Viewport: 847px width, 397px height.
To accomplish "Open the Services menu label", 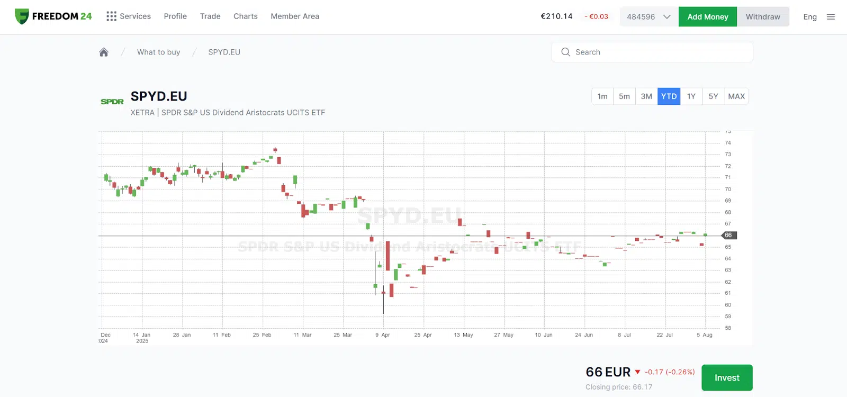I will tap(135, 16).
